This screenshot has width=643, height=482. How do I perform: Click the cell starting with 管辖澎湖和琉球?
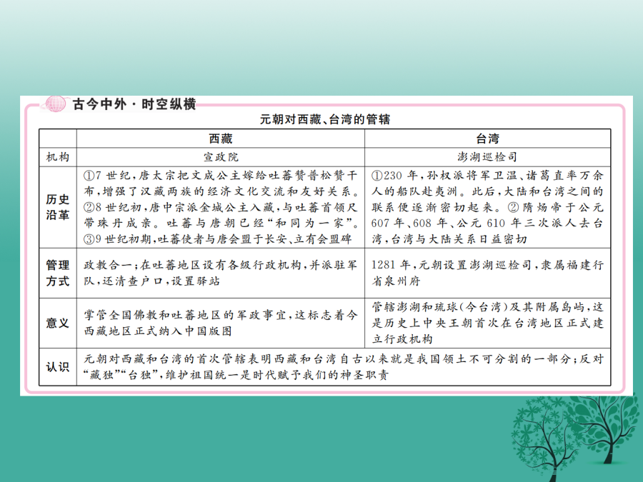[487, 323]
